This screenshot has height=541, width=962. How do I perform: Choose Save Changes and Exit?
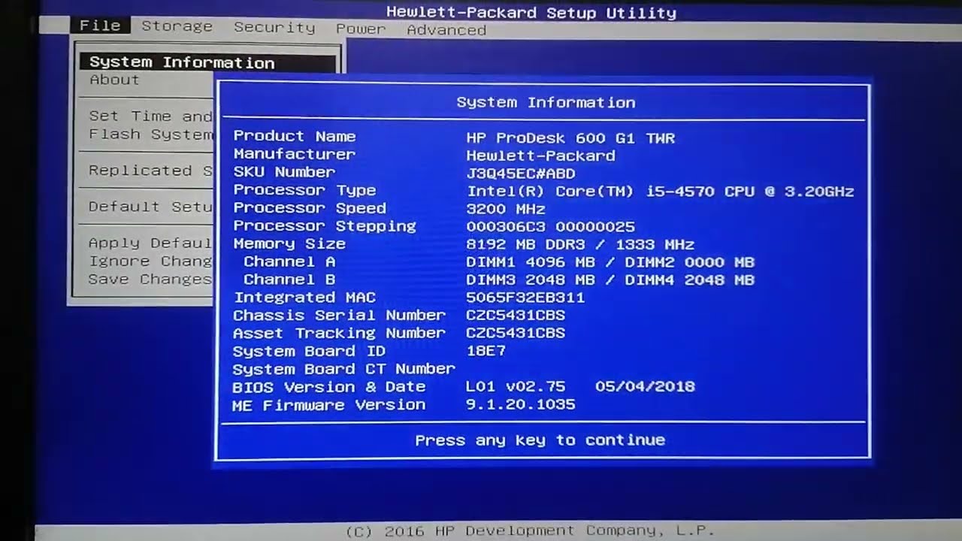(150, 279)
